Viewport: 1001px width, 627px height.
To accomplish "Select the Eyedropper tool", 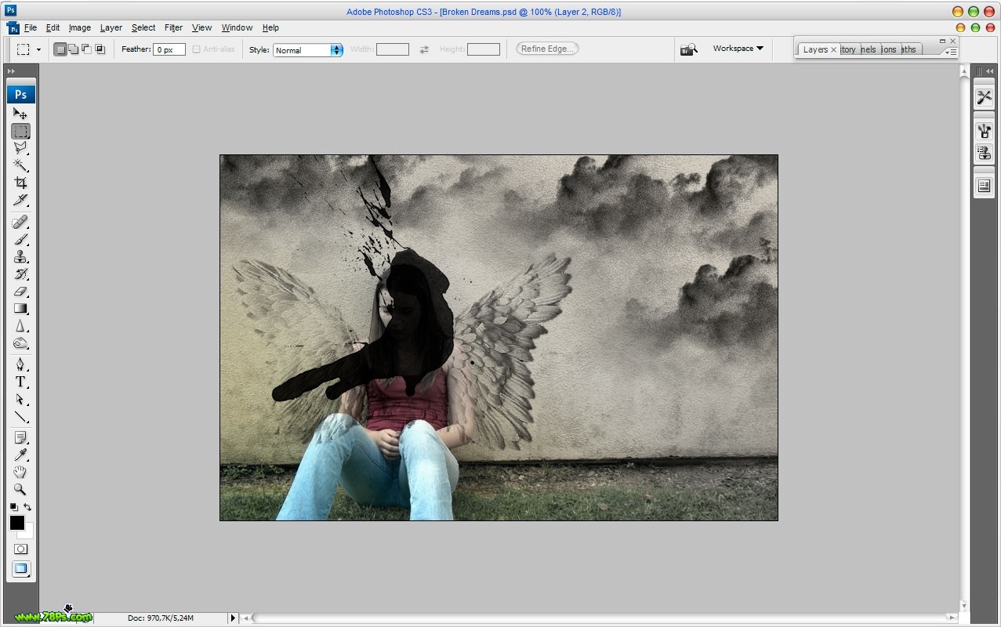I will point(20,455).
